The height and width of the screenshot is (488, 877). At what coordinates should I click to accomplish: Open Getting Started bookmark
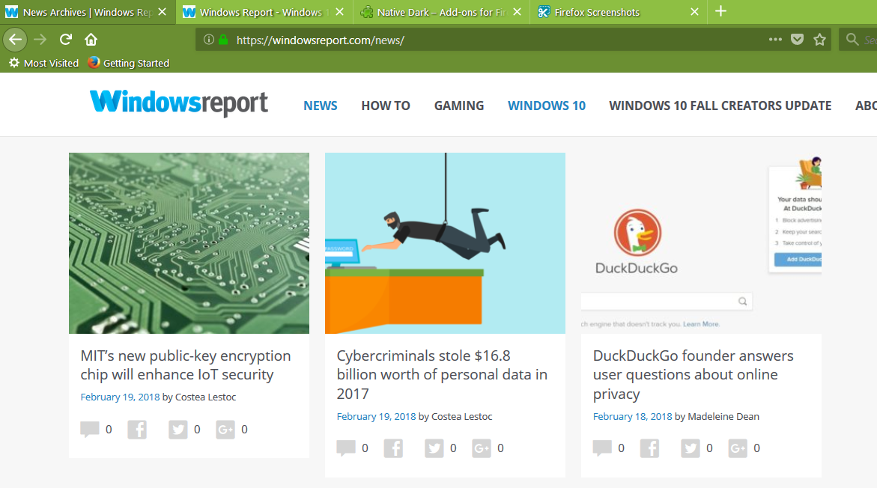tap(129, 63)
